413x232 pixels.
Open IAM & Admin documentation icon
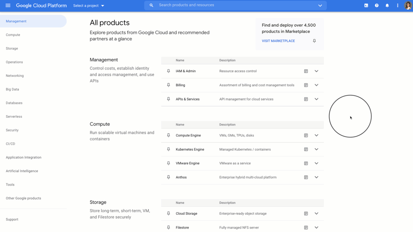pyautogui.click(x=306, y=71)
